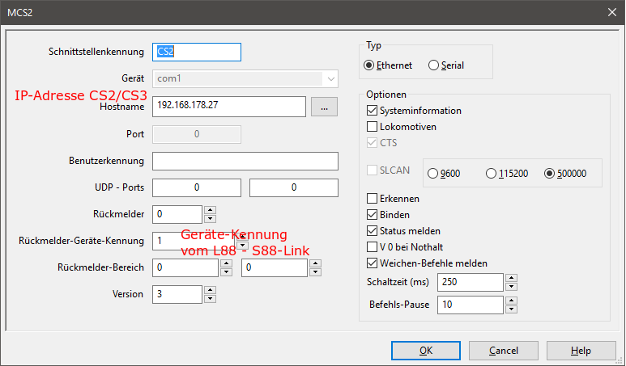Enable the Lokomotiven checkbox
Image resolution: width=626 pixels, height=366 pixels.
(373, 127)
